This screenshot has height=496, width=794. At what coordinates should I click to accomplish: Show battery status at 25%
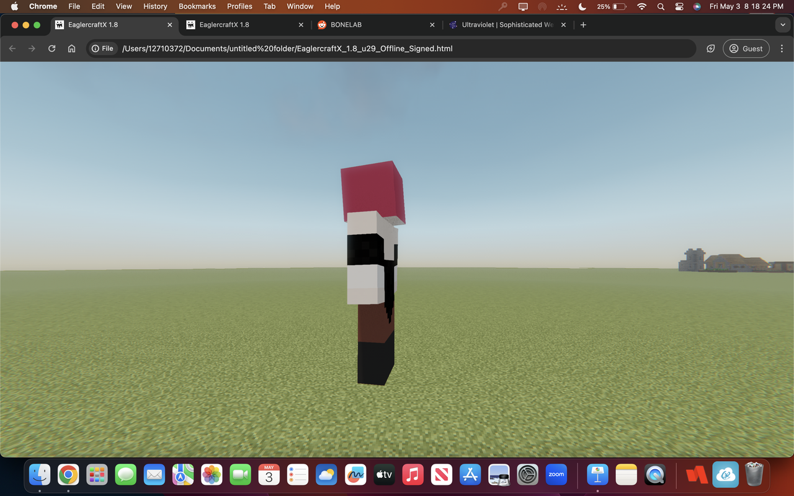(612, 6)
